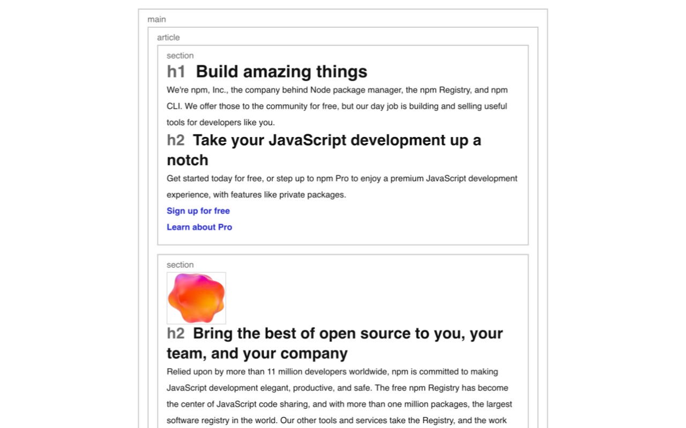Click the "Sign up for free" link

(198, 211)
